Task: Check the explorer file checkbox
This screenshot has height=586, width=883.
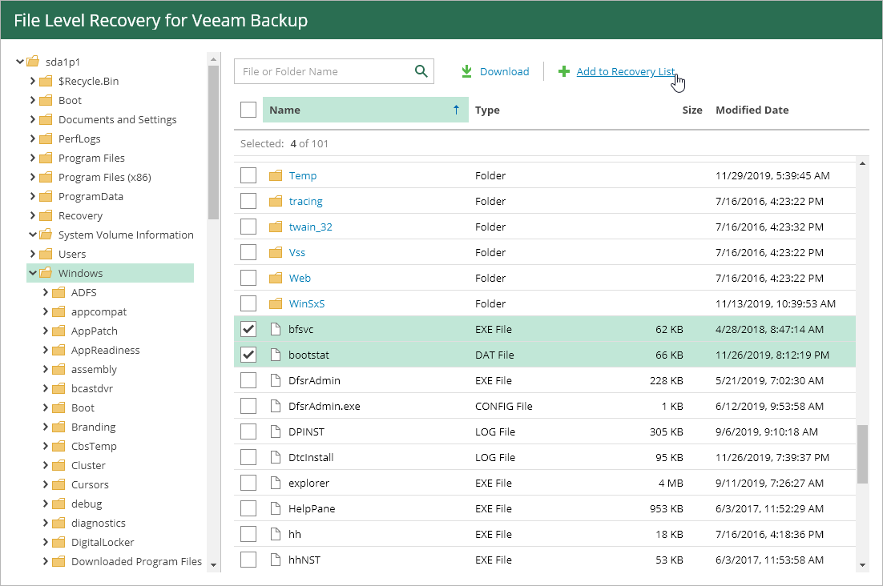Action: pos(248,483)
